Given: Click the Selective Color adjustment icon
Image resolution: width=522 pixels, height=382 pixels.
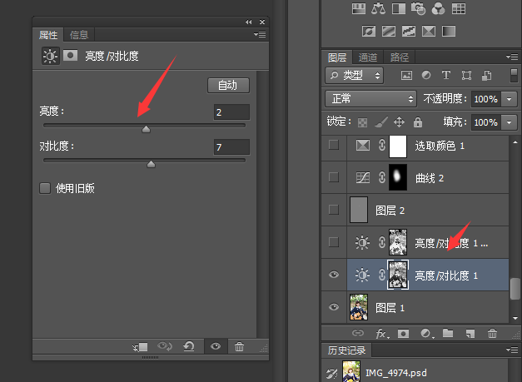Looking at the screenshot, I should click(429, 32).
